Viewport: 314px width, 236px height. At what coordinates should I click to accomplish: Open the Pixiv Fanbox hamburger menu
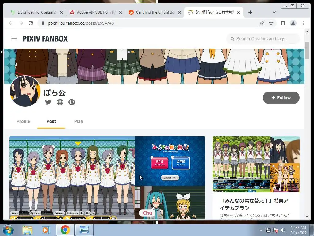tap(14, 38)
